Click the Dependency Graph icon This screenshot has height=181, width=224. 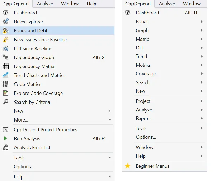[5, 57]
